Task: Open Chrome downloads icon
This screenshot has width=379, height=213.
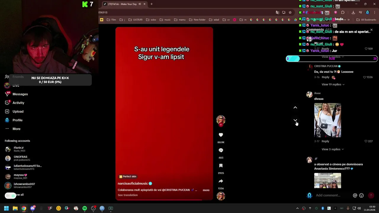Action: coord(353,12)
